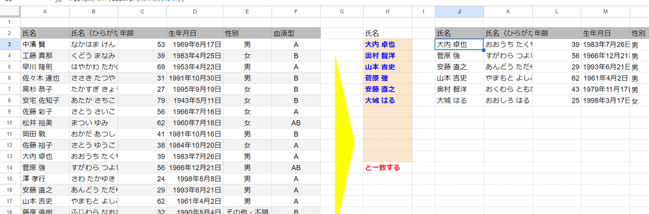Click さわ たかゆき in column B
The image size is (649, 214).
(94, 178)
